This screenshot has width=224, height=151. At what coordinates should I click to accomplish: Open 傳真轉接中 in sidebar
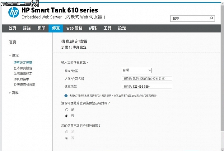point(21,79)
